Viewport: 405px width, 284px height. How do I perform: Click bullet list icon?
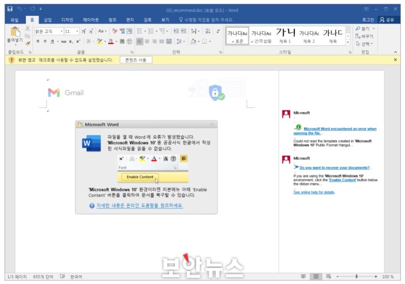click(139, 31)
